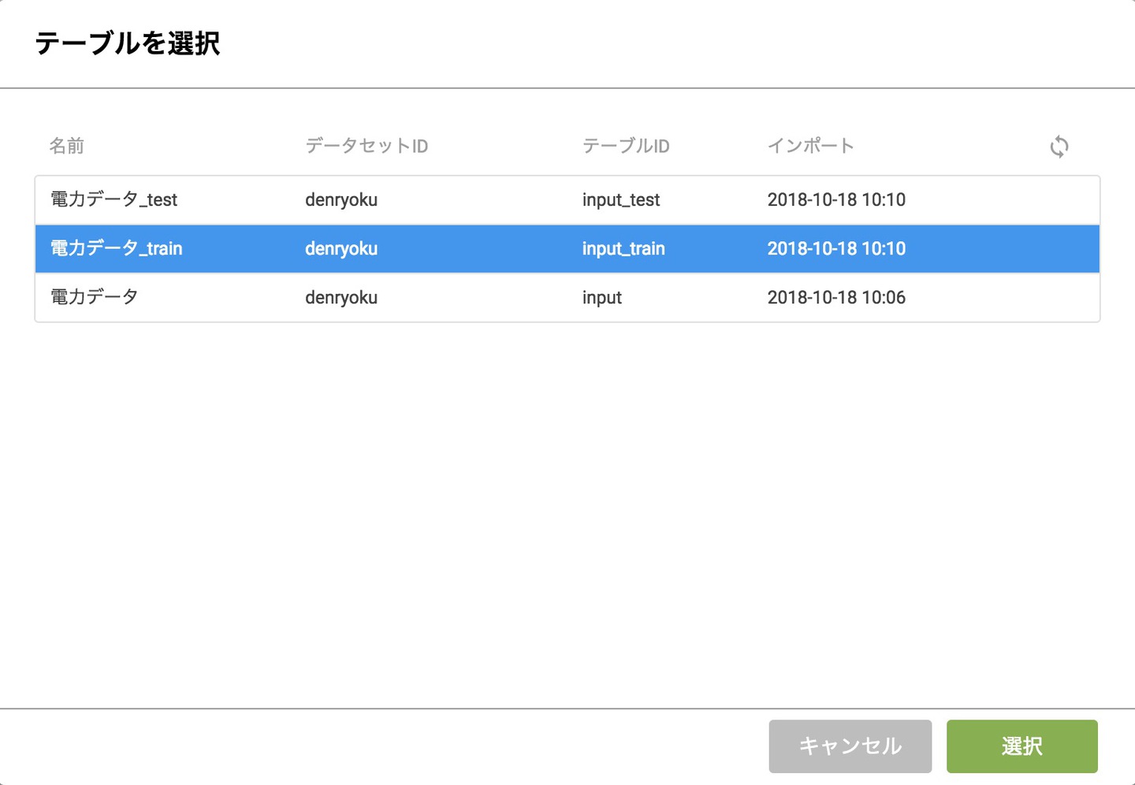
Task: Click import date in the input_train row
Action: tap(836, 248)
